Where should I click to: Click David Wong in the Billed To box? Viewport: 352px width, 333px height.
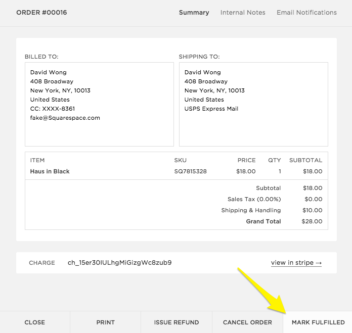click(49, 72)
